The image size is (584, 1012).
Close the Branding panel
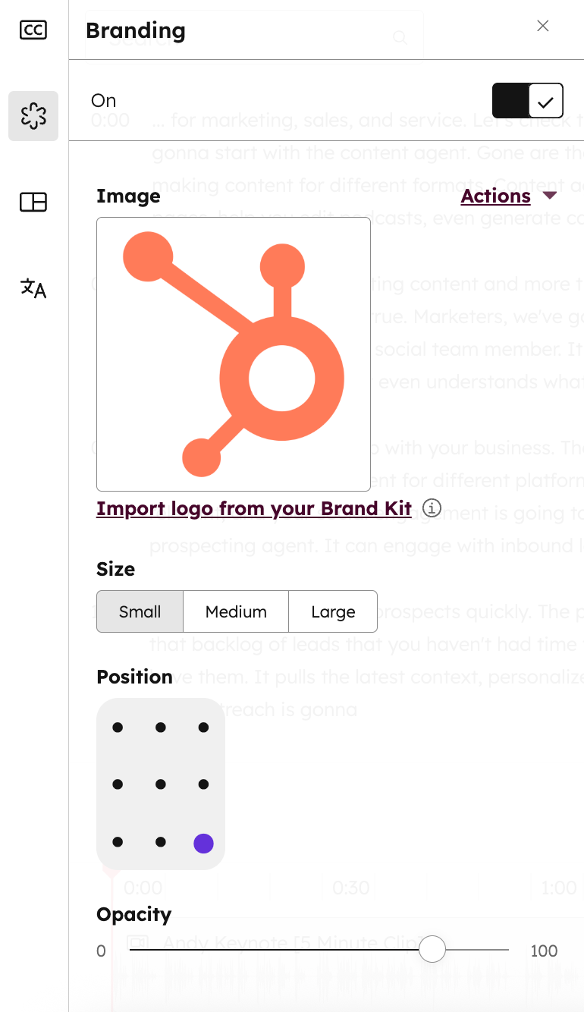(543, 26)
